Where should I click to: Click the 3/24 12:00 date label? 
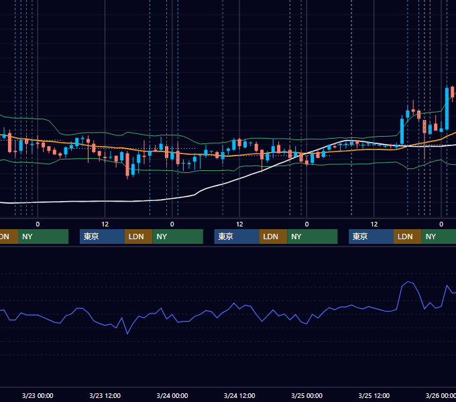pyautogui.click(x=239, y=395)
